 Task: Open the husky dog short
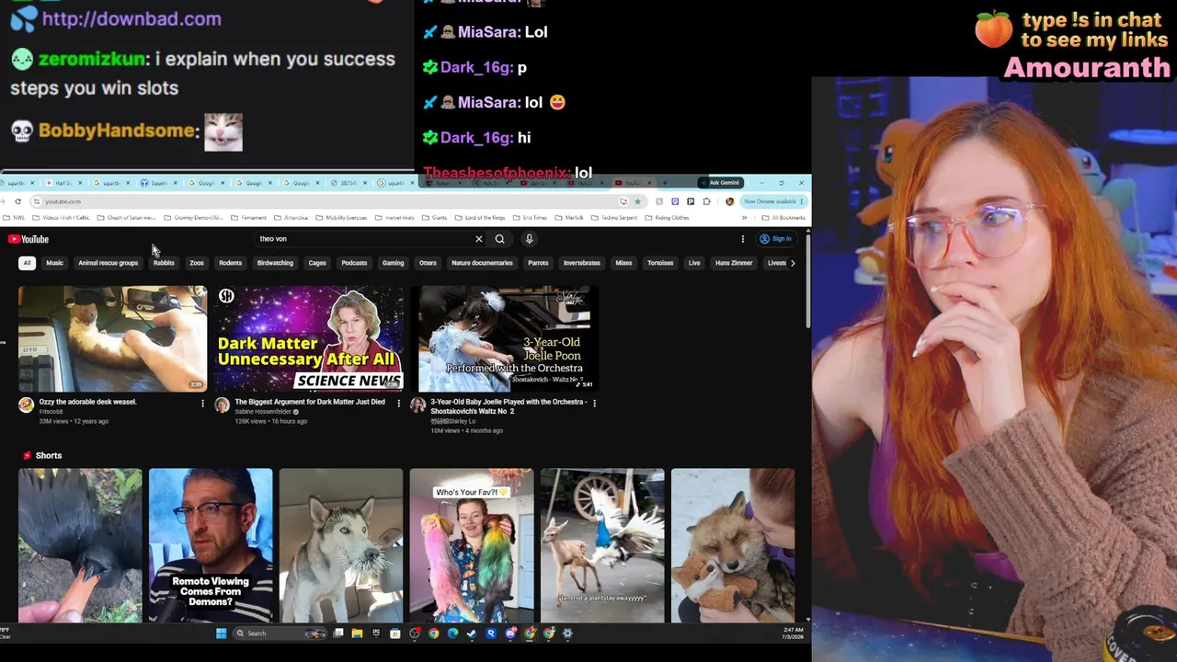tap(341, 545)
